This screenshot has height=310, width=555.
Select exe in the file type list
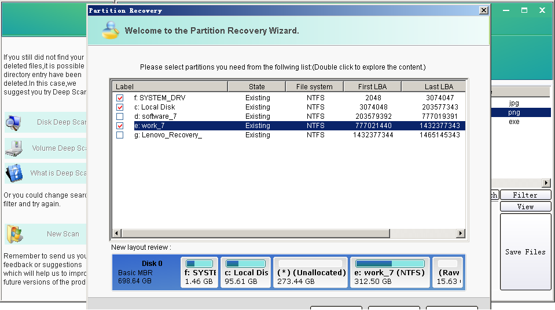(x=514, y=122)
